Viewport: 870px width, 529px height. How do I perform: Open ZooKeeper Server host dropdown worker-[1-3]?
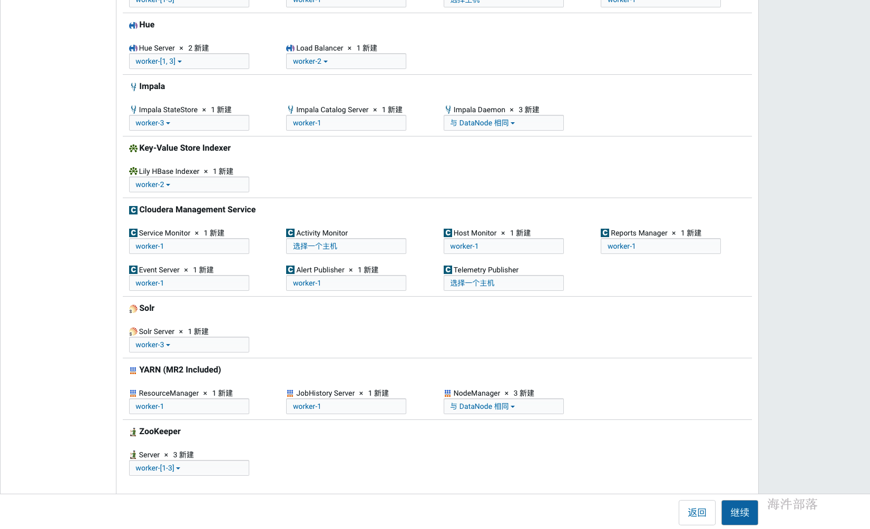coord(189,468)
